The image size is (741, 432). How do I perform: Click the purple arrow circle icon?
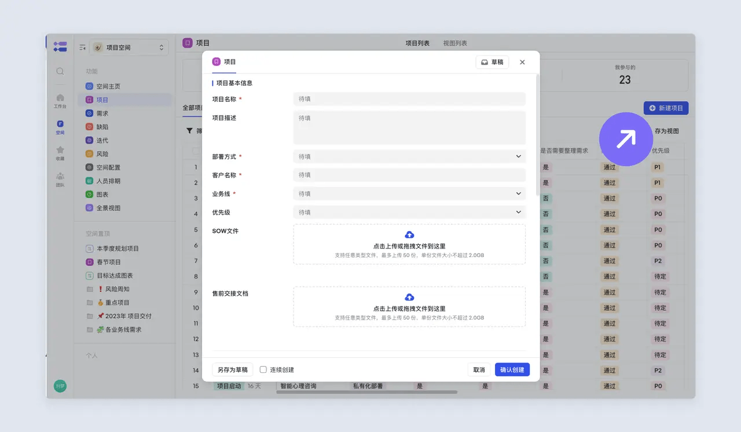626,139
